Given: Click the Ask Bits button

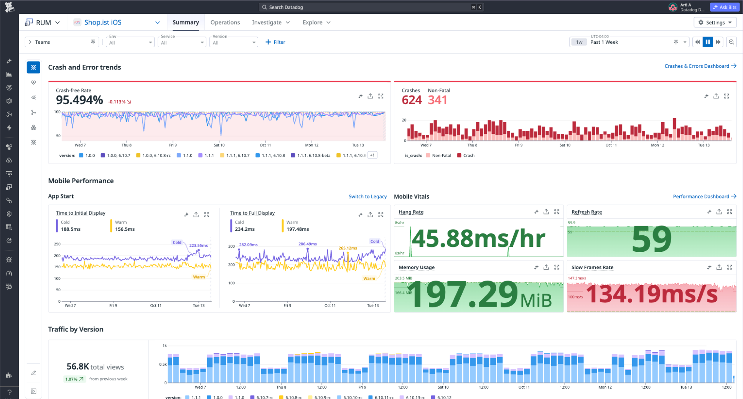Looking at the screenshot, I should point(725,7).
